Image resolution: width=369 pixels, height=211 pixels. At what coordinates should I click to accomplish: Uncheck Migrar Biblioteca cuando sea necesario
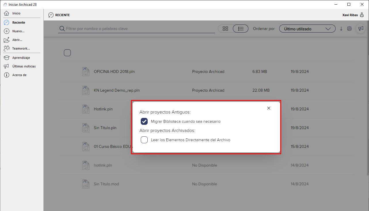[x=144, y=121]
